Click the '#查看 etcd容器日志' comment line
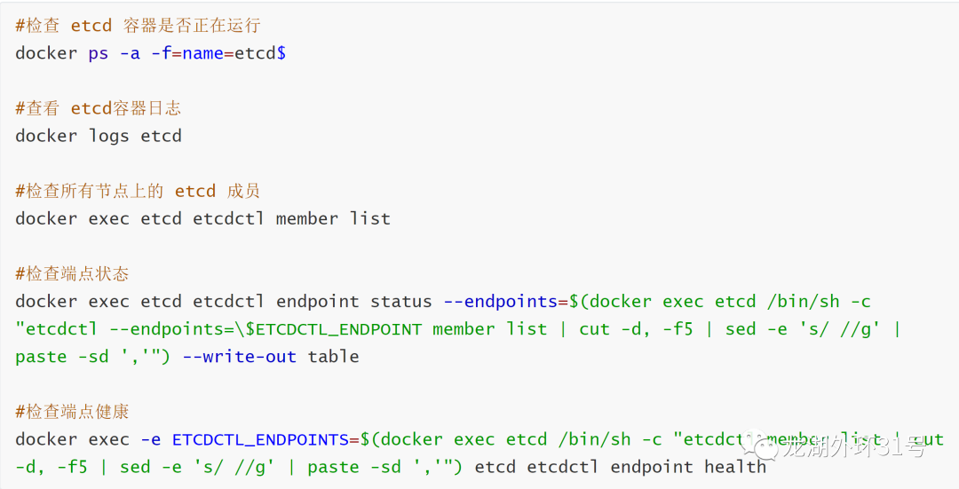The image size is (959, 489). click(x=98, y=108)
